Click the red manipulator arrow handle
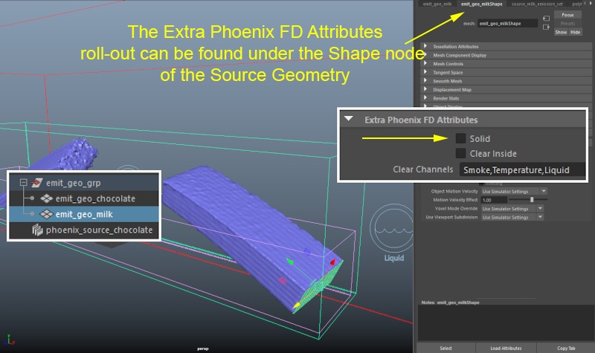The height and width of the screenshot is (353, 595). (332, 262)
